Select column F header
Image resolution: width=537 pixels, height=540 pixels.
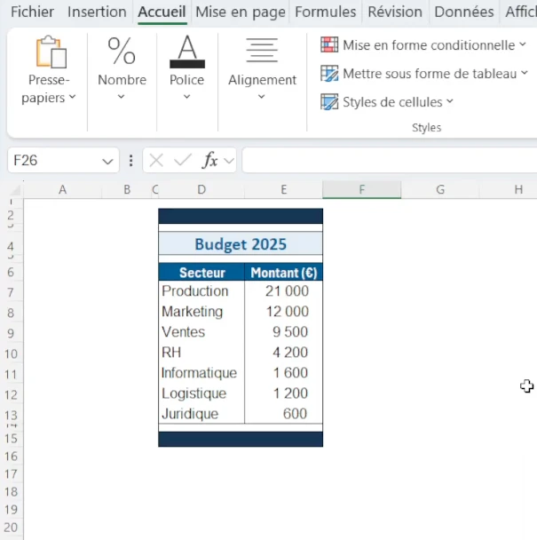click(x=362, y=189)
